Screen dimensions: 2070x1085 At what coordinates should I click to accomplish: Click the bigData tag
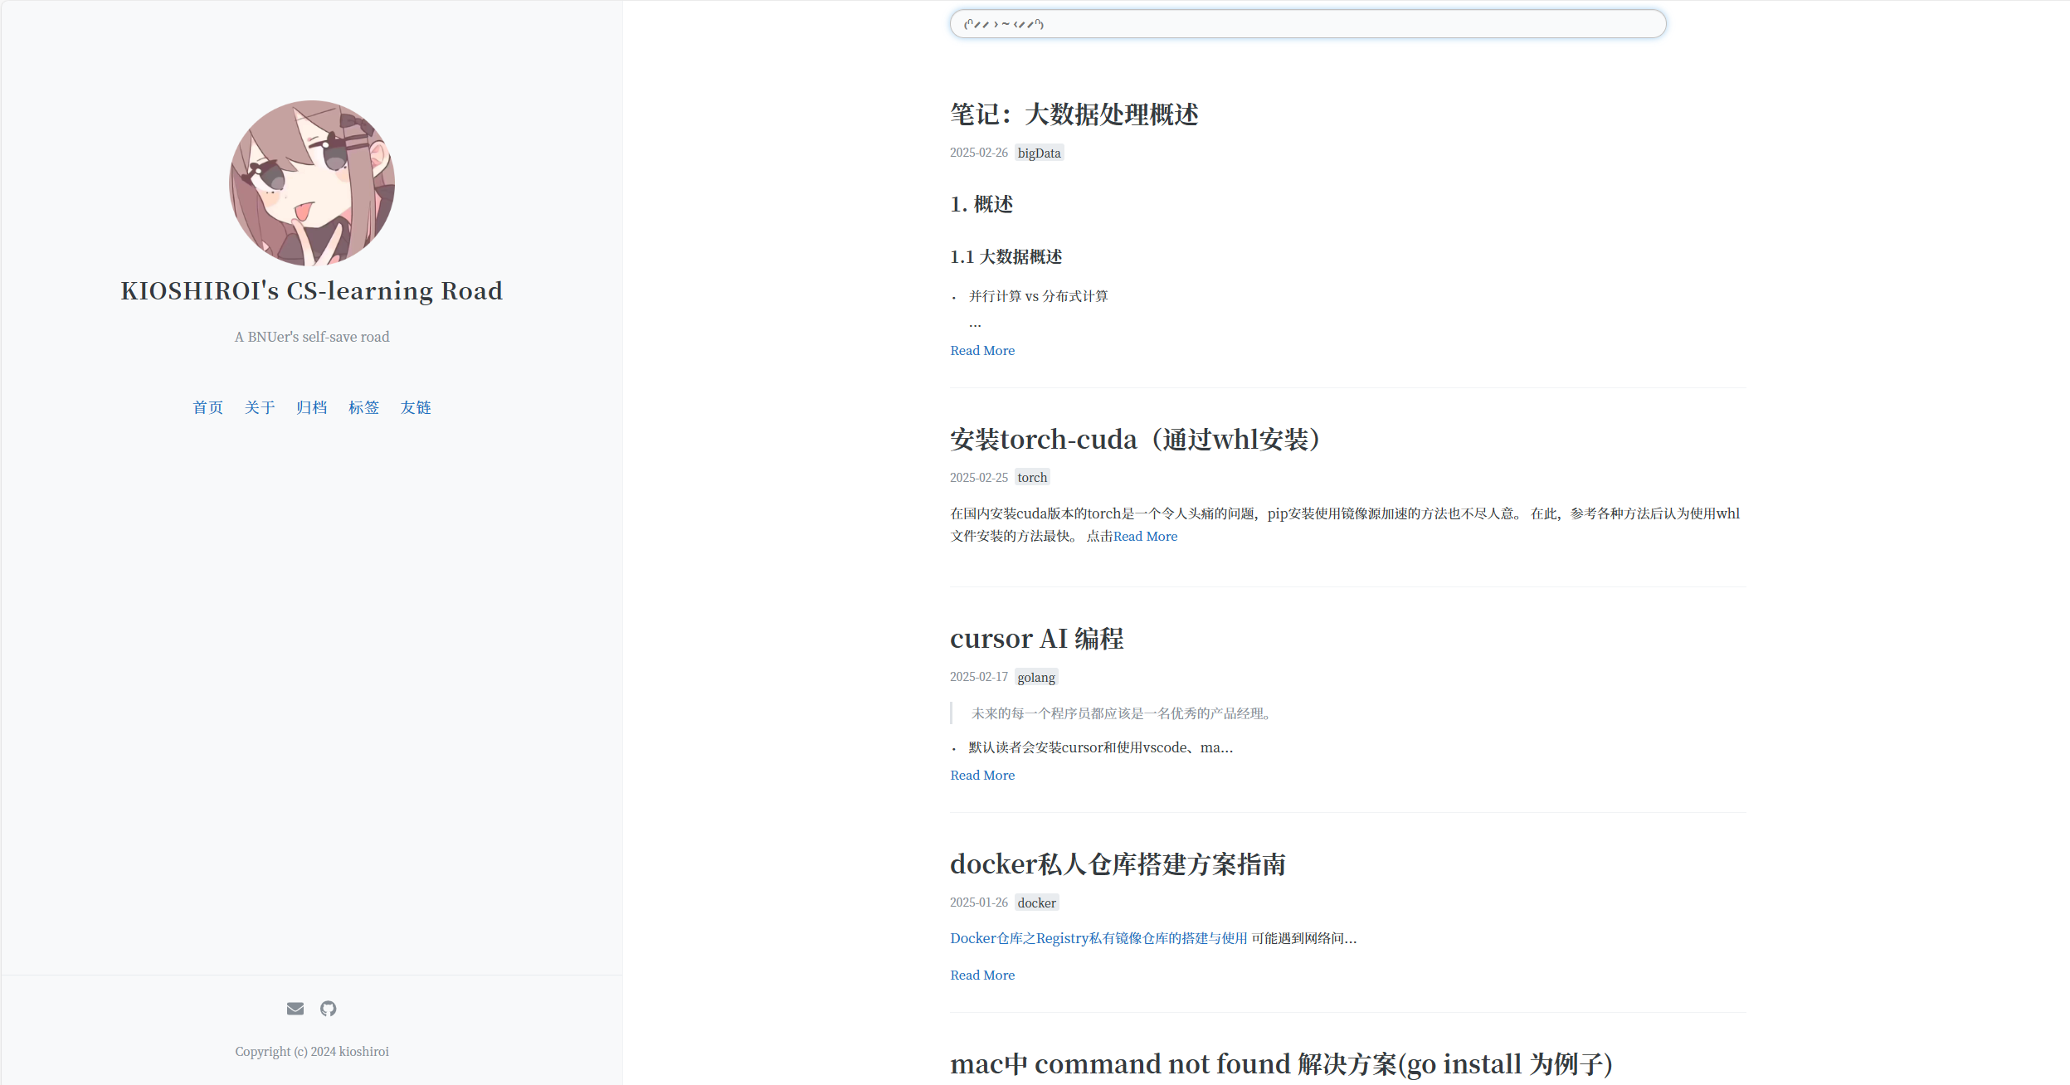pos(1039,153)
